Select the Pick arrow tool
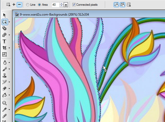 [4, 15]
